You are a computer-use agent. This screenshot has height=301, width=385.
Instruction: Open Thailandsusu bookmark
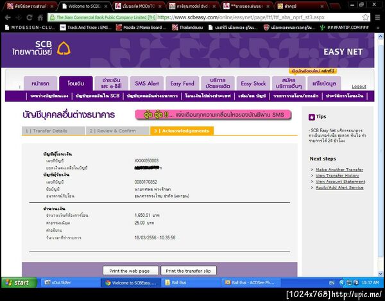click(187, 28)
